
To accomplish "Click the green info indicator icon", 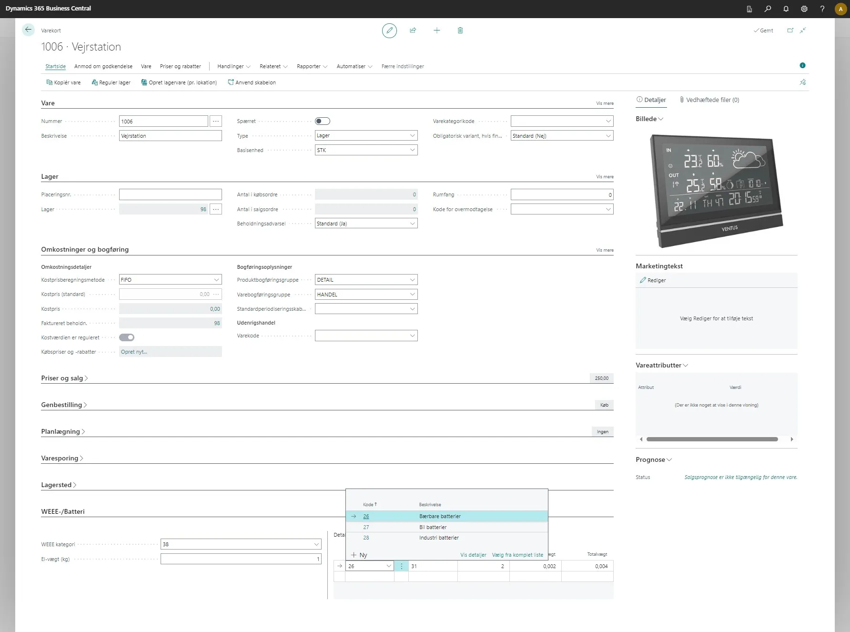I will click(802, 65).
